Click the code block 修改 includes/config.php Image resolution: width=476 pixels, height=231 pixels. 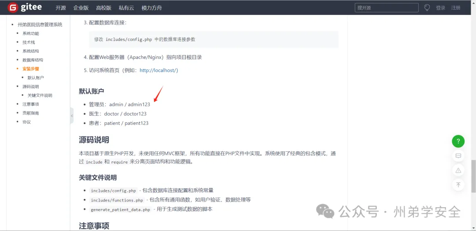(214, 40)
